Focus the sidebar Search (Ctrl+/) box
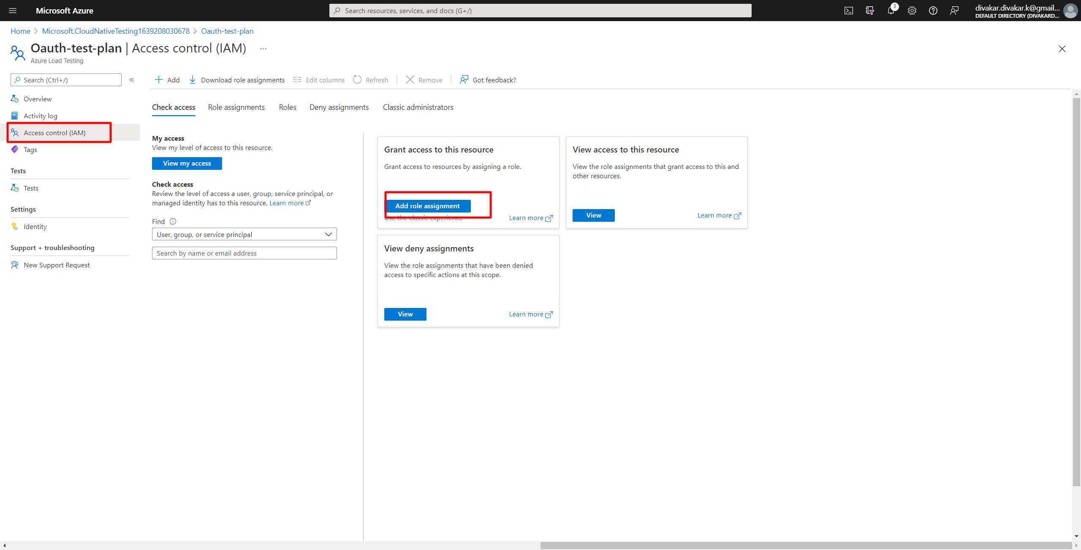Viewport: 1081px width, 550px height. 66,80
